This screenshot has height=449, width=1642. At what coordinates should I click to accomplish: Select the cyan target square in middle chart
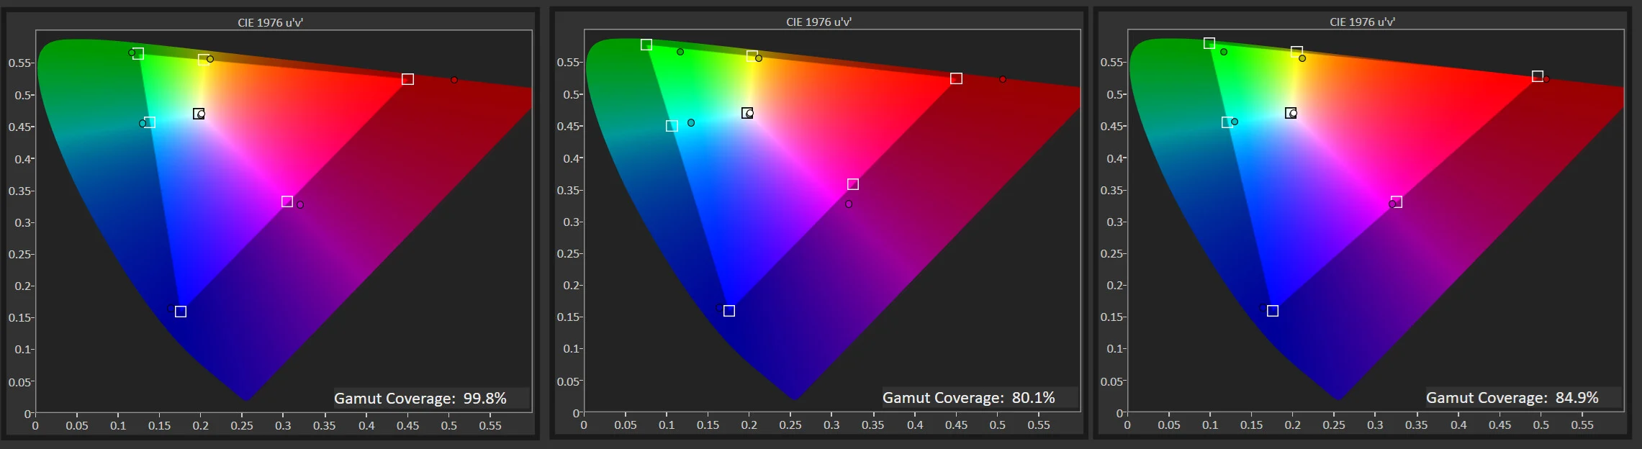point(672,126)
